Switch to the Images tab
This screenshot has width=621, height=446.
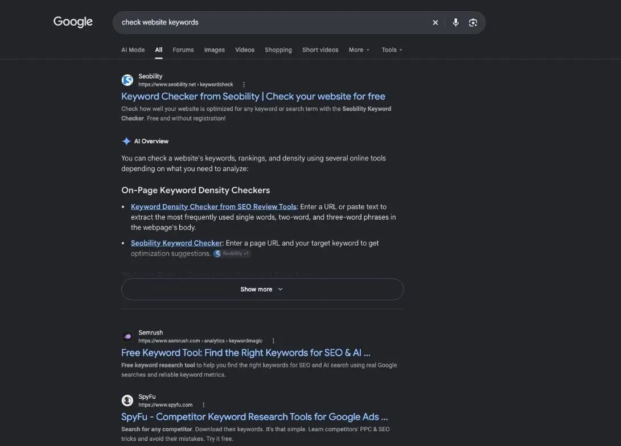214,50
